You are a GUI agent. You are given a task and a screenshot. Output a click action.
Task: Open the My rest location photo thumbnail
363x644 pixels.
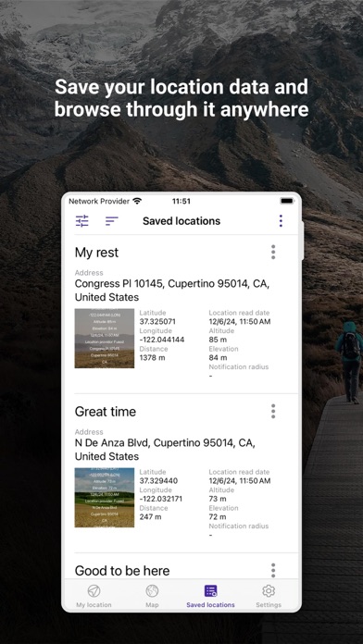[105, 338]
